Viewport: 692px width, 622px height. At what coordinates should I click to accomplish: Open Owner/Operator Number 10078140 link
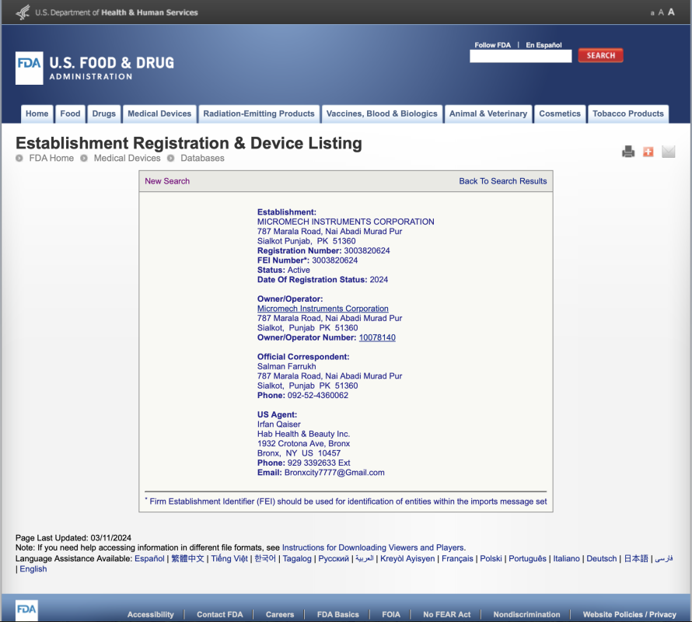[377, 337]
